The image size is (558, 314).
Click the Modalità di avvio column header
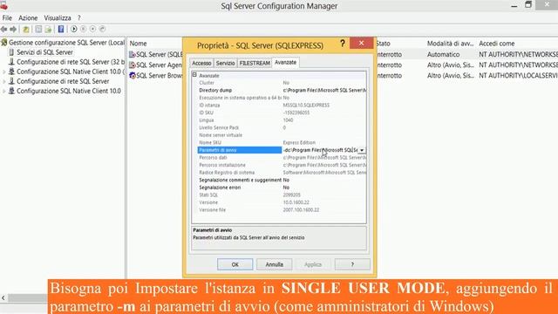click(x=450, y=44)
